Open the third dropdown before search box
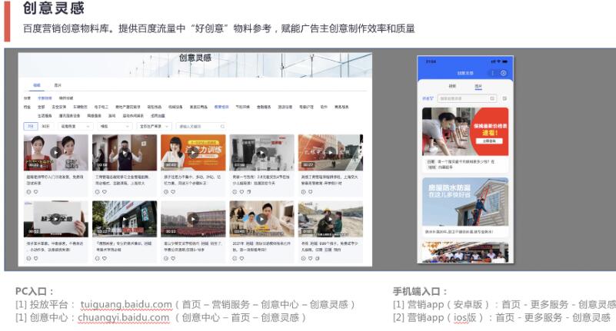The width and height of the screenshot is (616, 331). 155,126
